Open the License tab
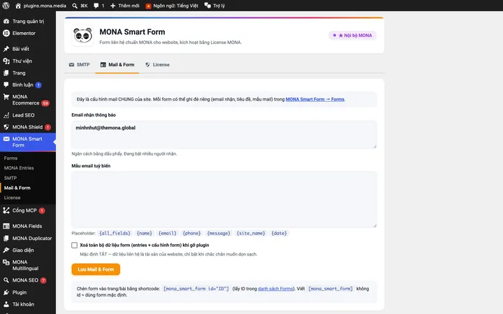Image resolution: width=503 pixels, height=314 pixels. pyautogui.click(x=157, y=65)
